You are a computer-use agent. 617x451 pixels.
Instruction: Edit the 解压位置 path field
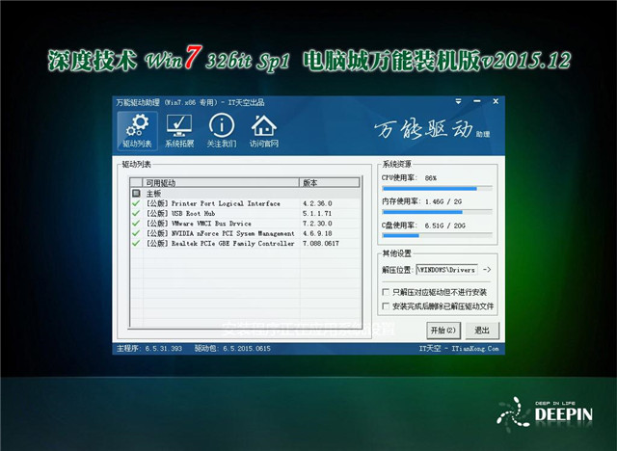pos(447,270)
